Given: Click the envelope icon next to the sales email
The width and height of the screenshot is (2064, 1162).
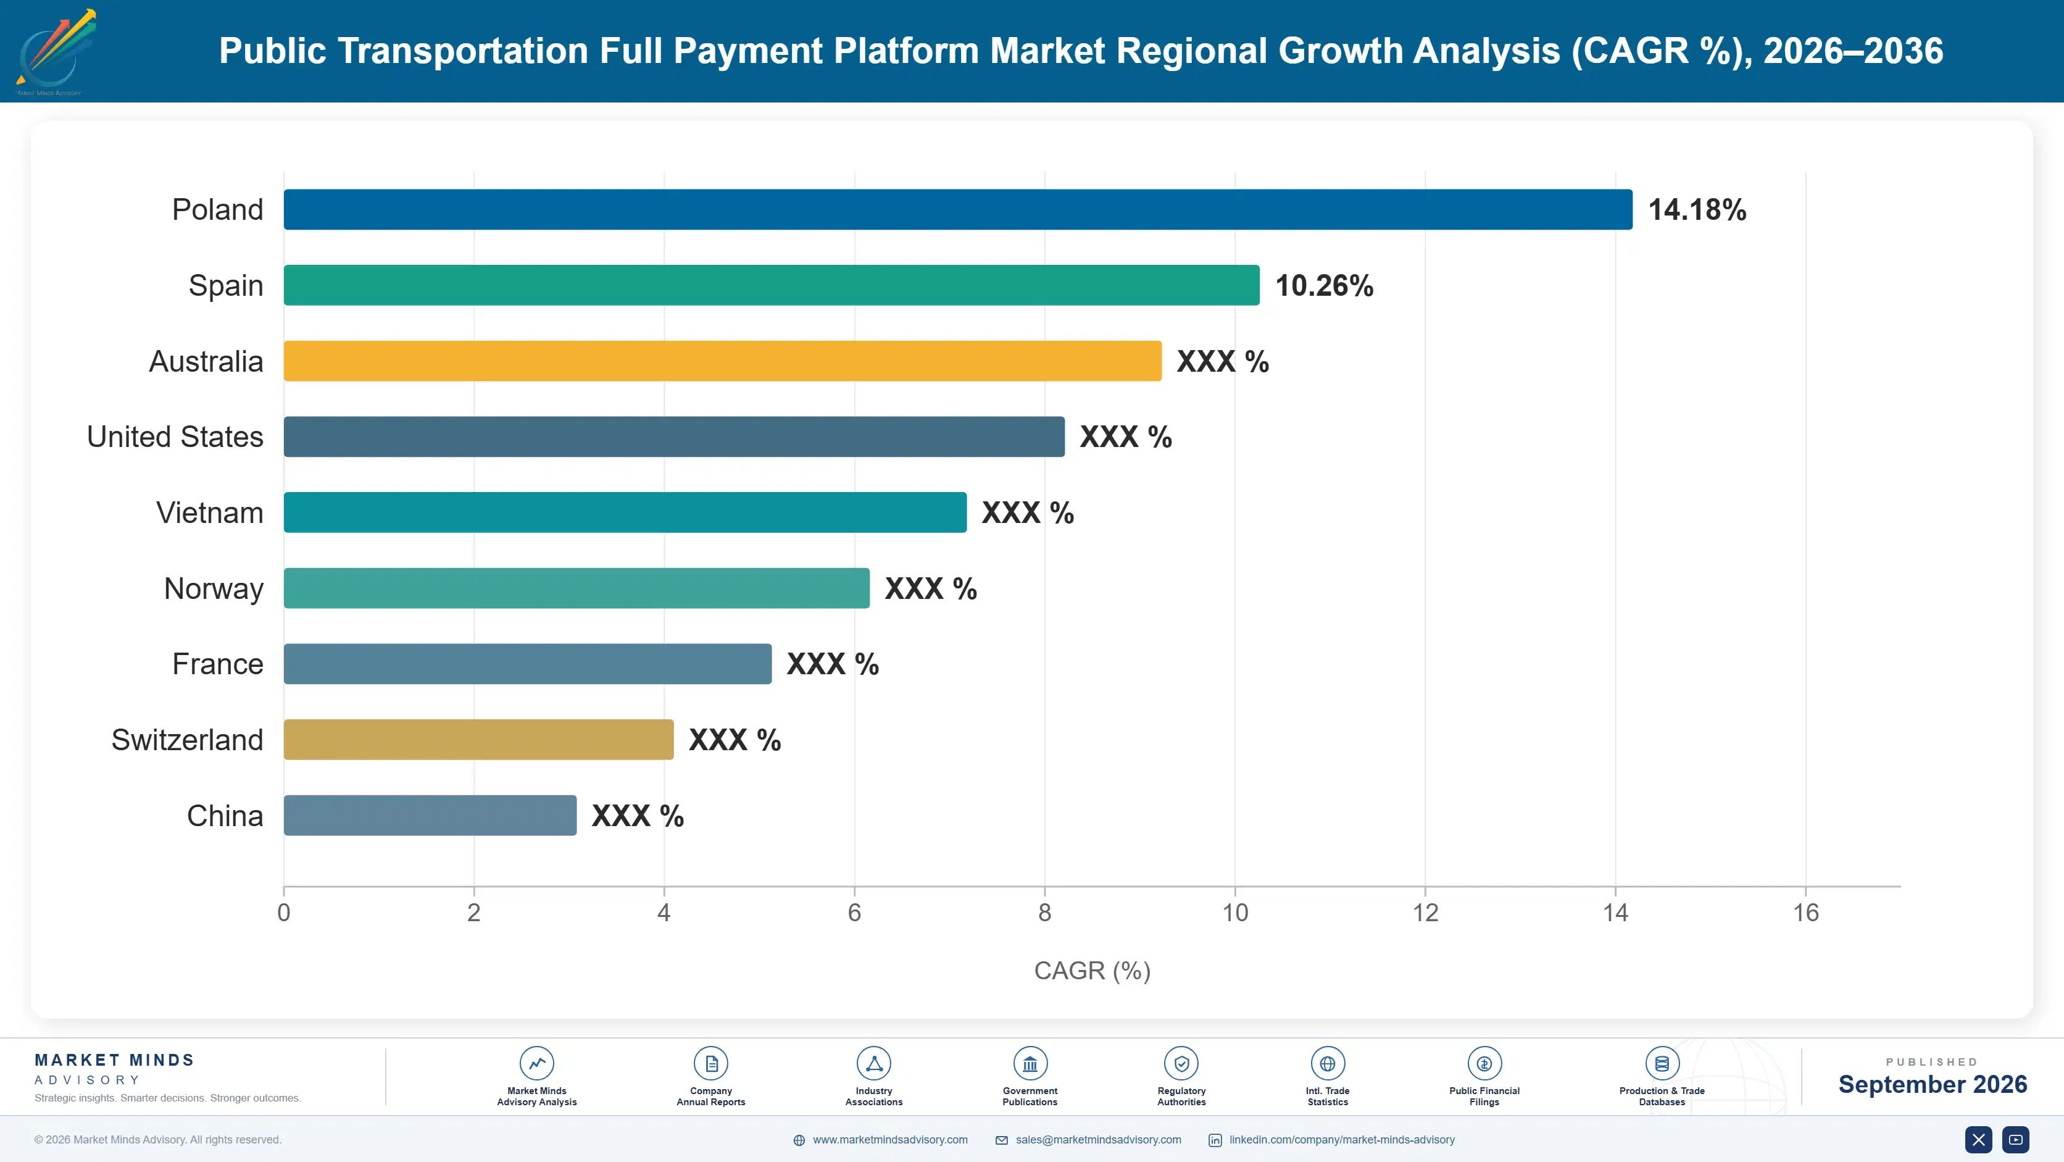Looking at the screenshot, I should pyautogui.click(x=1002, y=1140).
